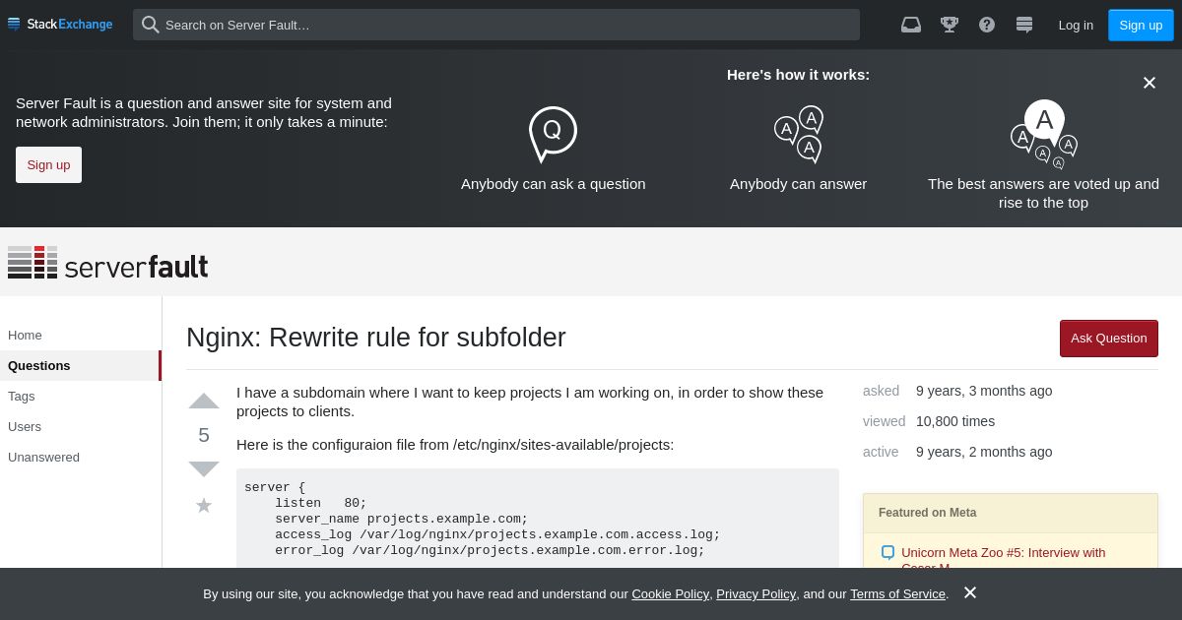This screenshot has width=1182, height=620.
Task: Click the listen 80 code line
Action: click(321, 503)
